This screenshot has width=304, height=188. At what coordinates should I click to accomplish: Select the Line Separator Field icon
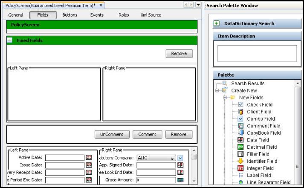240,182
